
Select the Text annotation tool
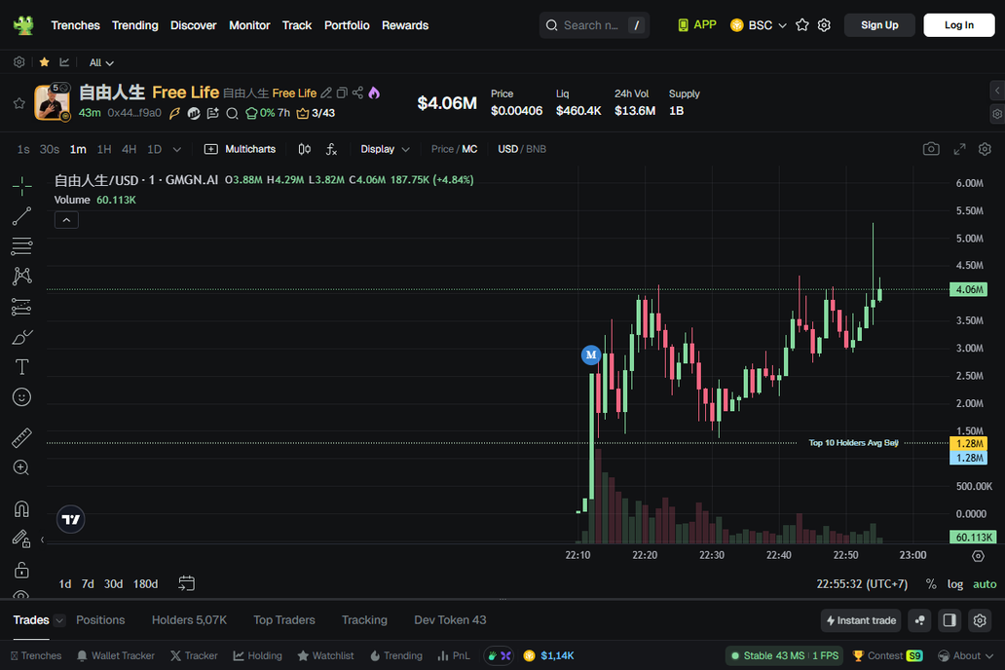[21, 367]
